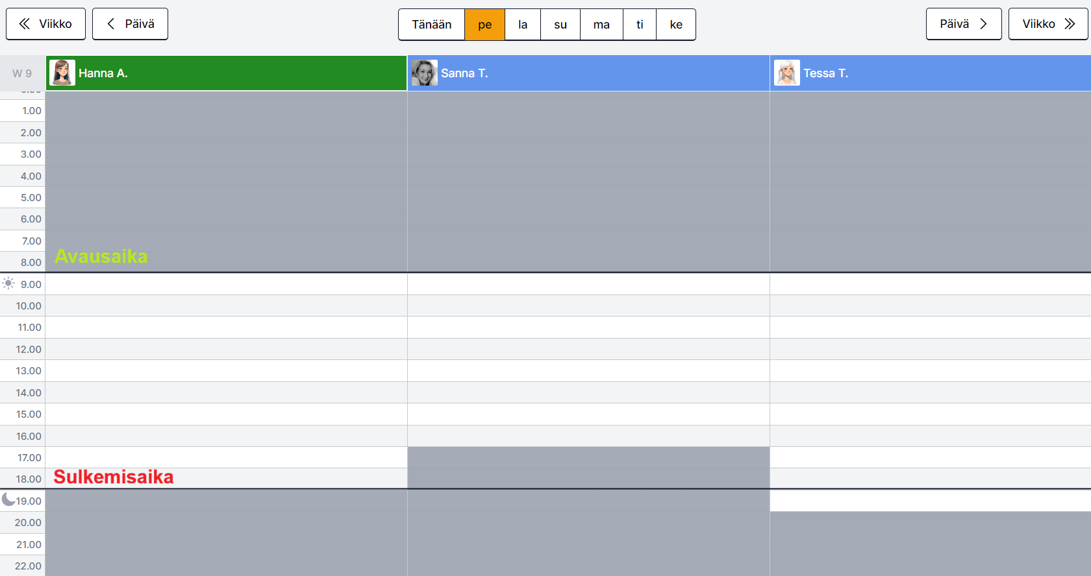Image resolution: width=1091 pixels, height=576 pixels.
Task: Go back one week with Viikko
Action: 45,24
